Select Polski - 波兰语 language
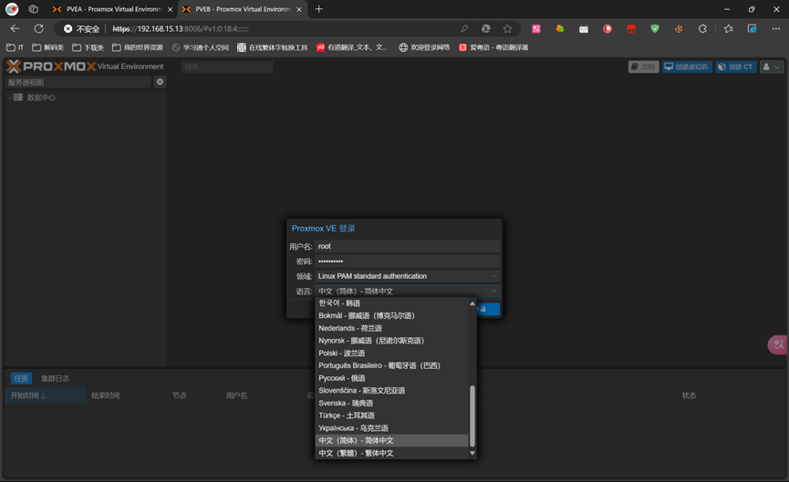Screen dimensions: 789x482 click(391, 354)
